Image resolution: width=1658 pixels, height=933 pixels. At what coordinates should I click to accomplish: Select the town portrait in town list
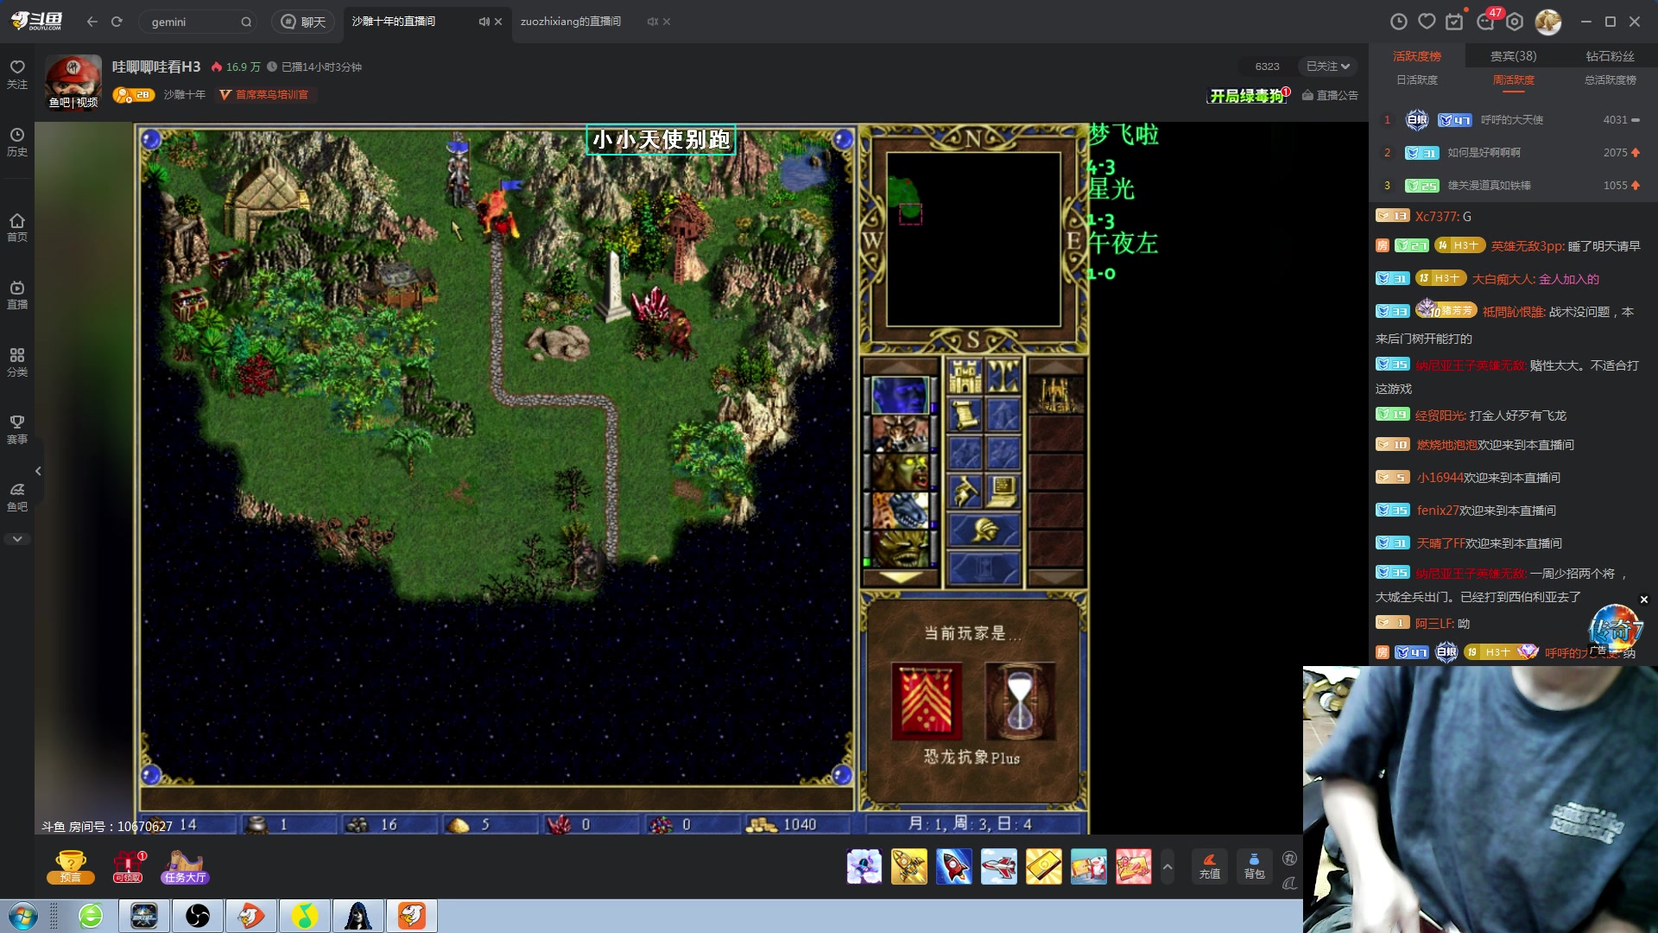click(x=1054, y=396)
